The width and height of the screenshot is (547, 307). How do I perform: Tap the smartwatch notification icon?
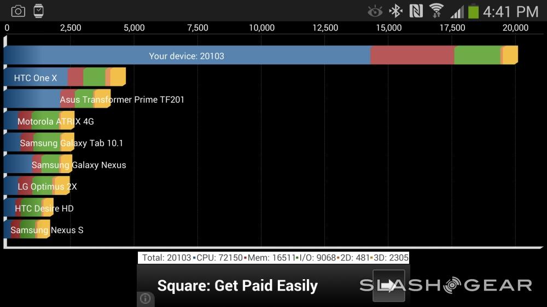(38, 10)
